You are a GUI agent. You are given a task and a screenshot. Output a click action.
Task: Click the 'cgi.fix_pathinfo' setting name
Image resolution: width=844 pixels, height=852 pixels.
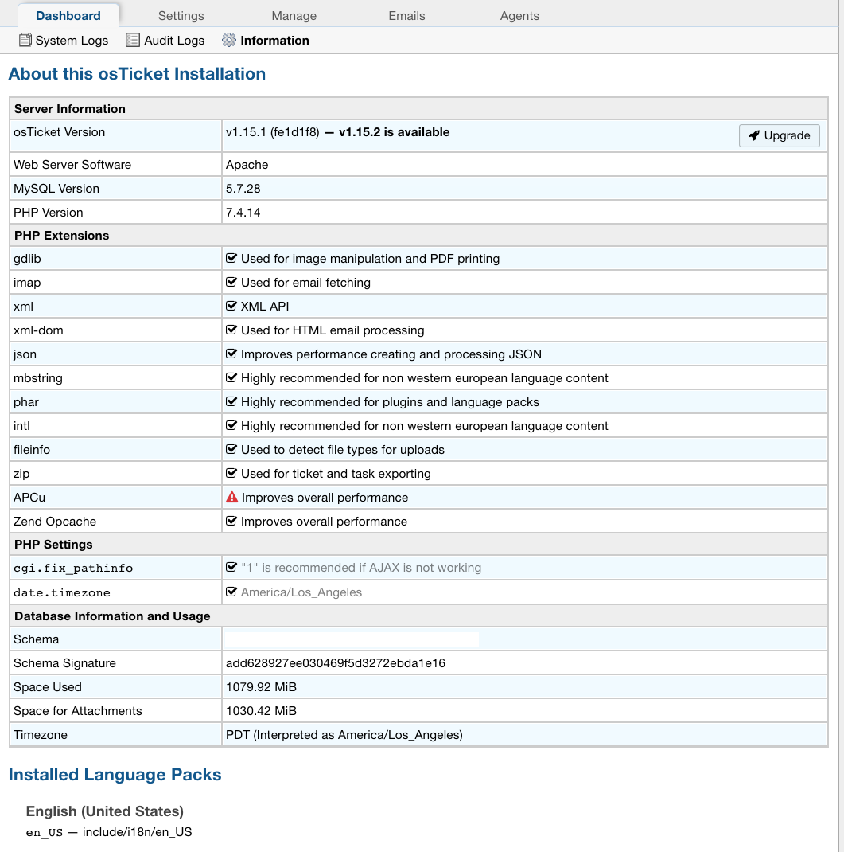click(73, 569)
